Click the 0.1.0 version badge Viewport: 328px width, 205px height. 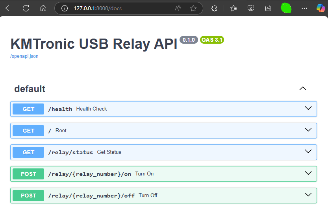(x=189, y=40)
